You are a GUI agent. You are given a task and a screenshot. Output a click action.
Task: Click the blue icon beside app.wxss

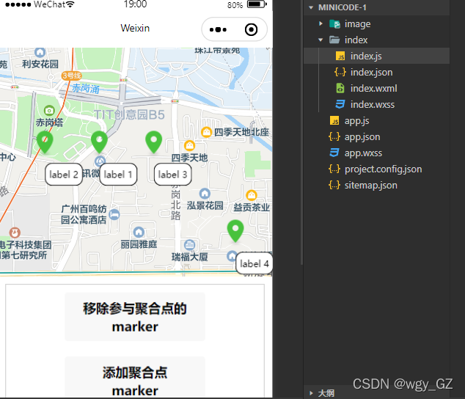[x=334, y=153]
